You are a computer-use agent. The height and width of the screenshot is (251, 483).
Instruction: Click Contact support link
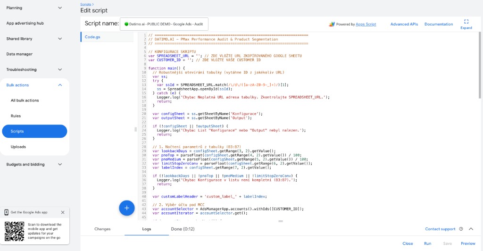click(x=440, y=229)
